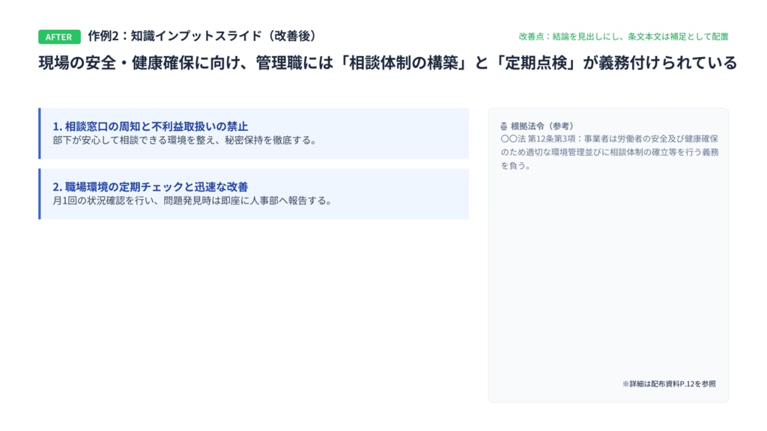
Task: Click the scales icon beside '根拠法令（参考）'
Action: (504, 126)
